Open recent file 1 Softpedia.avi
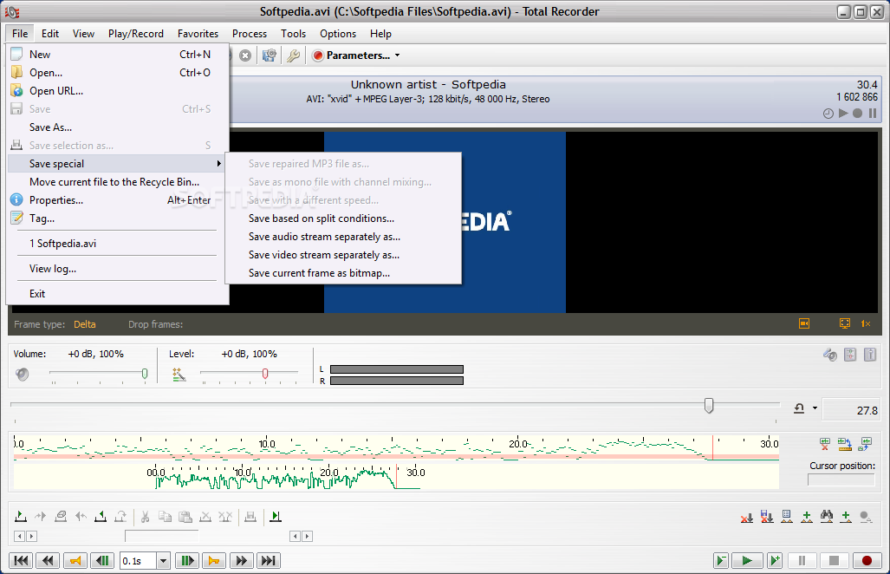The image size is (890, 574). (x=118, y=244)
